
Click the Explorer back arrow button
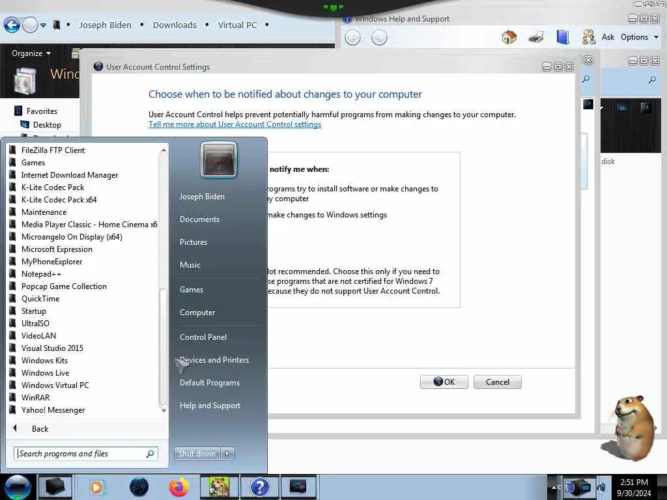click(12, 25)
